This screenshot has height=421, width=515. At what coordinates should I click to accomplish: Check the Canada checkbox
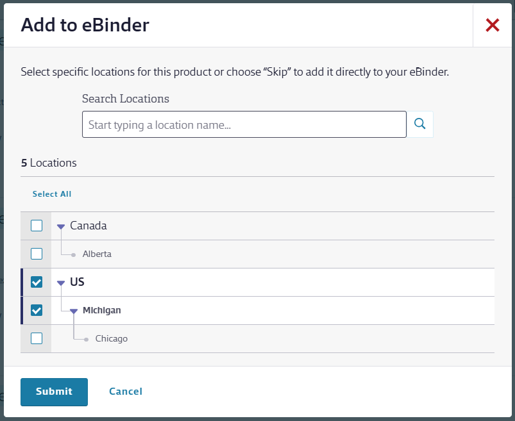(x=37, y=226)
